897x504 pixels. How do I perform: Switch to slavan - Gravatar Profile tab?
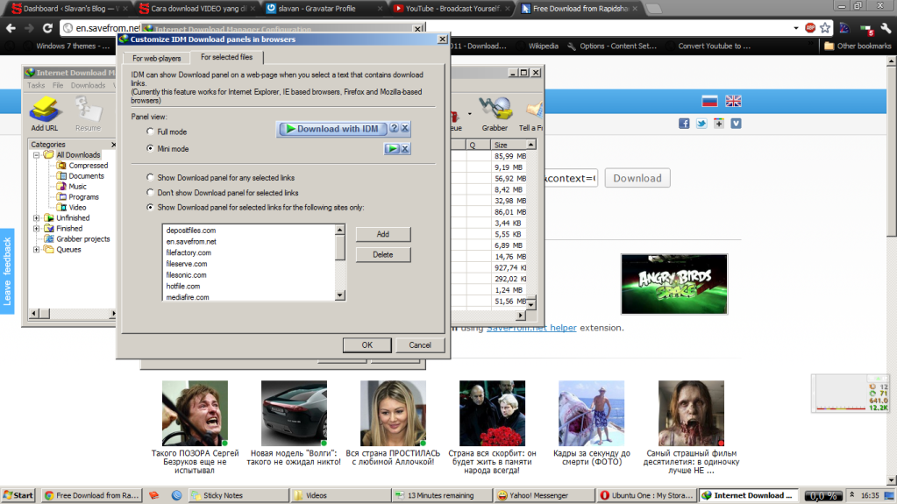324,9
